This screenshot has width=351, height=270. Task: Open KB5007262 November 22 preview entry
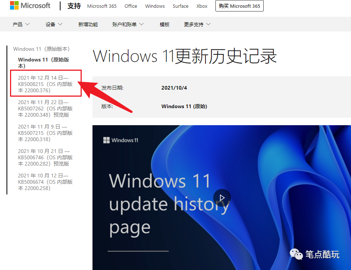coord(45,109)
